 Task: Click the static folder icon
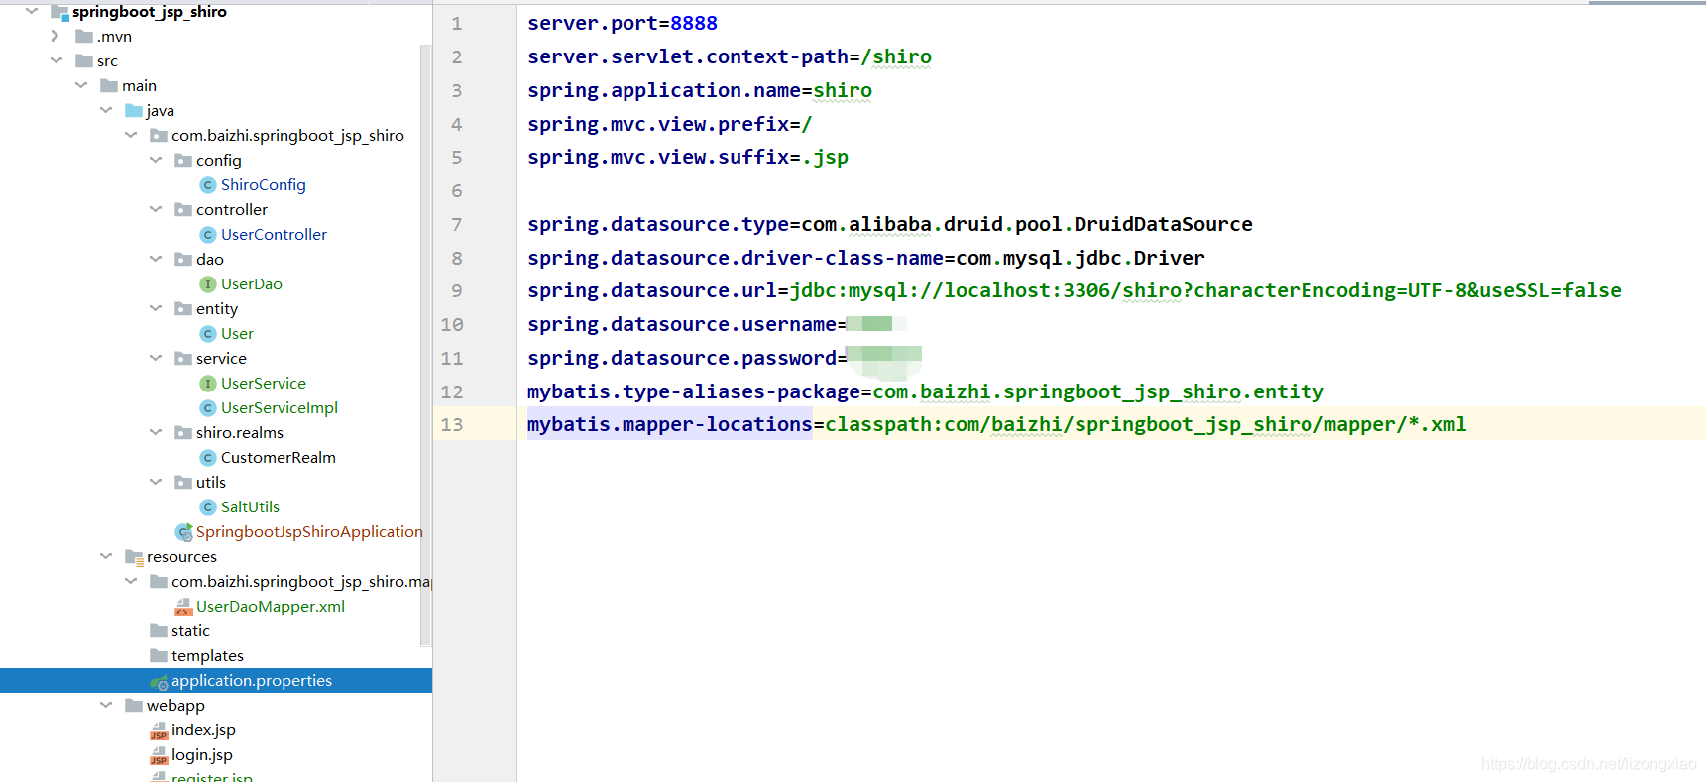tap(159, 630)
